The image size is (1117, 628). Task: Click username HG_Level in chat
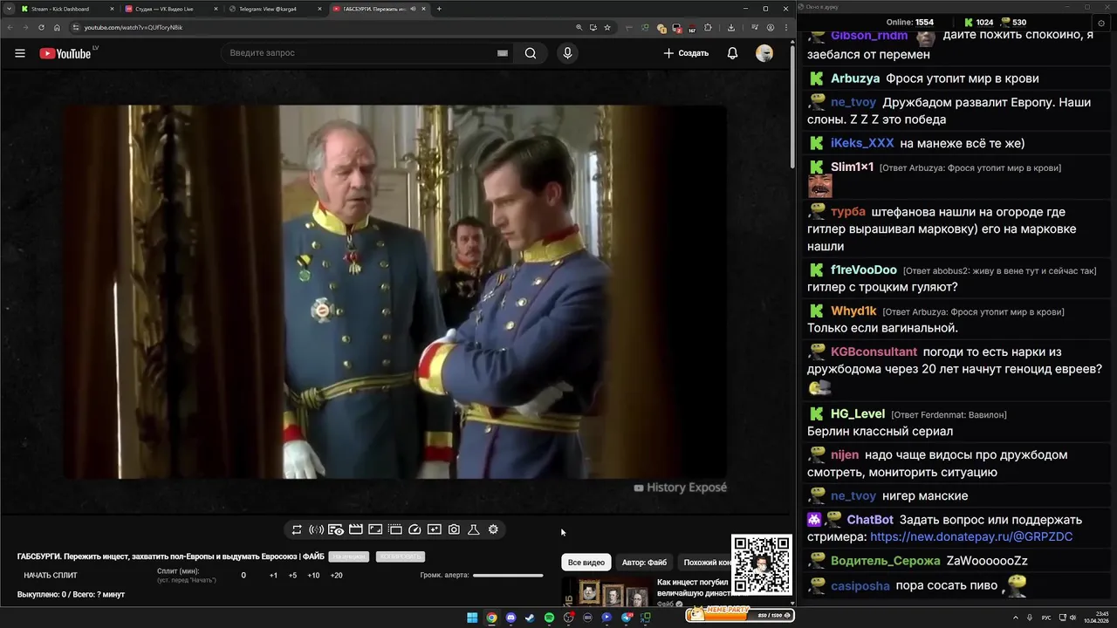(858, 414)
